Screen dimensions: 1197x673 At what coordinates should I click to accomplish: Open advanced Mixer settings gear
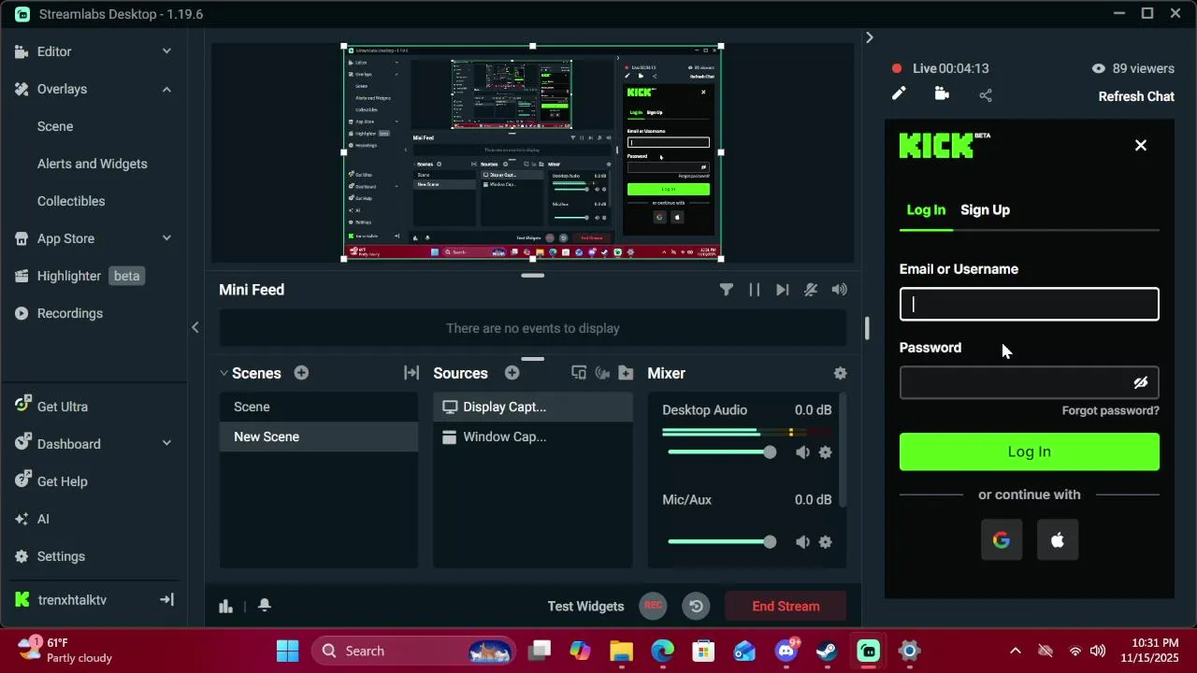[x=840, y=373]
